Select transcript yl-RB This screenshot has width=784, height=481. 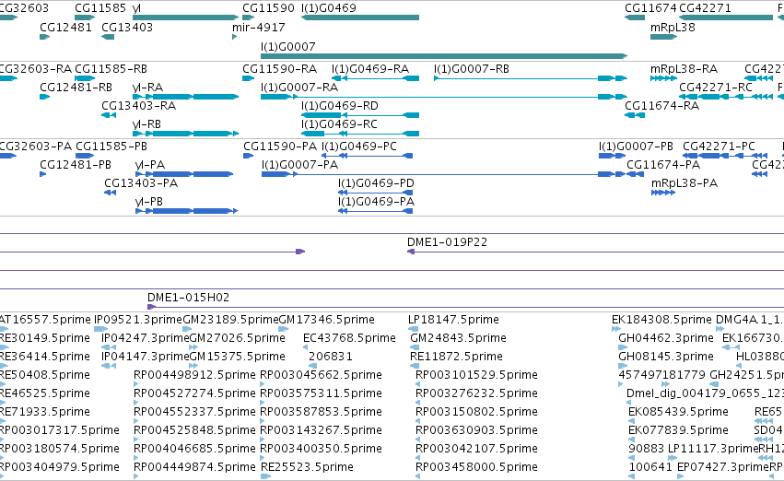coord(185,134)
